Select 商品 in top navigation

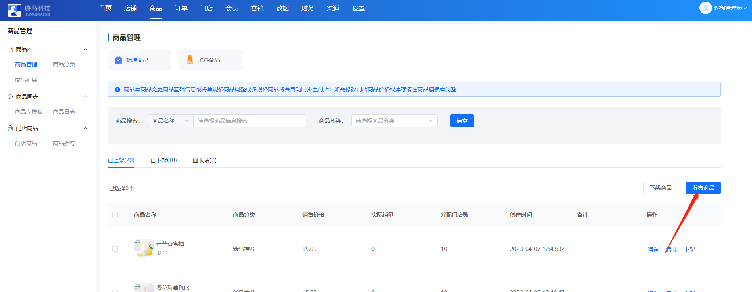[156, 8]
